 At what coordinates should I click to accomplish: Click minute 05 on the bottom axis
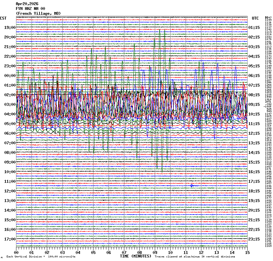[x=93, y=253]
